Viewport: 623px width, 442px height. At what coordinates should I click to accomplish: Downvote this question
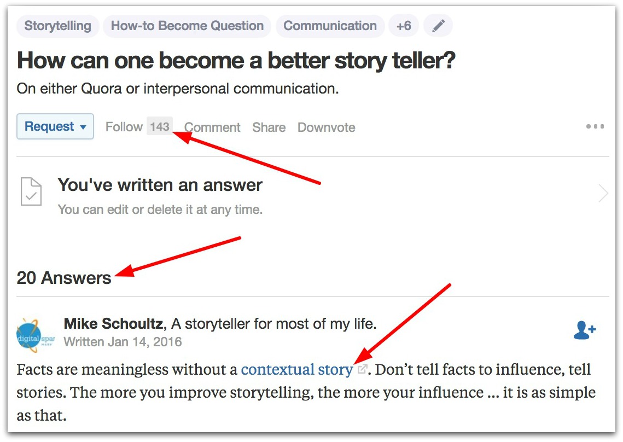point(326,127)
